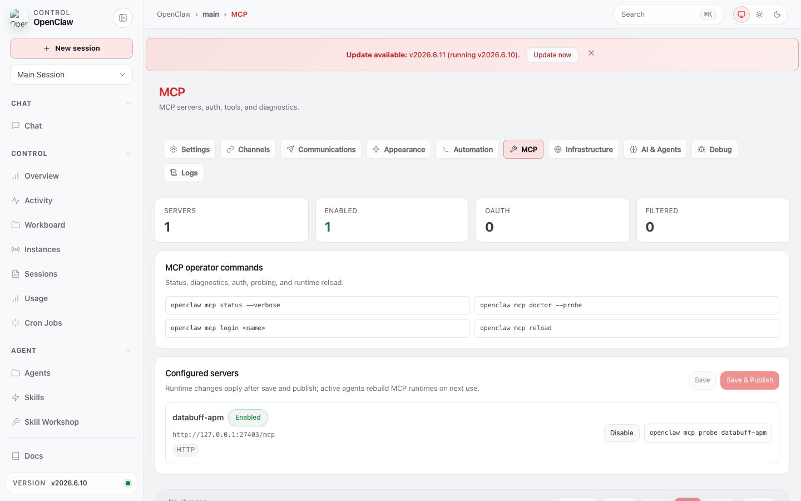The image size is (801, 501).
Task: Click the terminal icon on Automation tab
Action: pyautogui.click(x=446, y=149)
